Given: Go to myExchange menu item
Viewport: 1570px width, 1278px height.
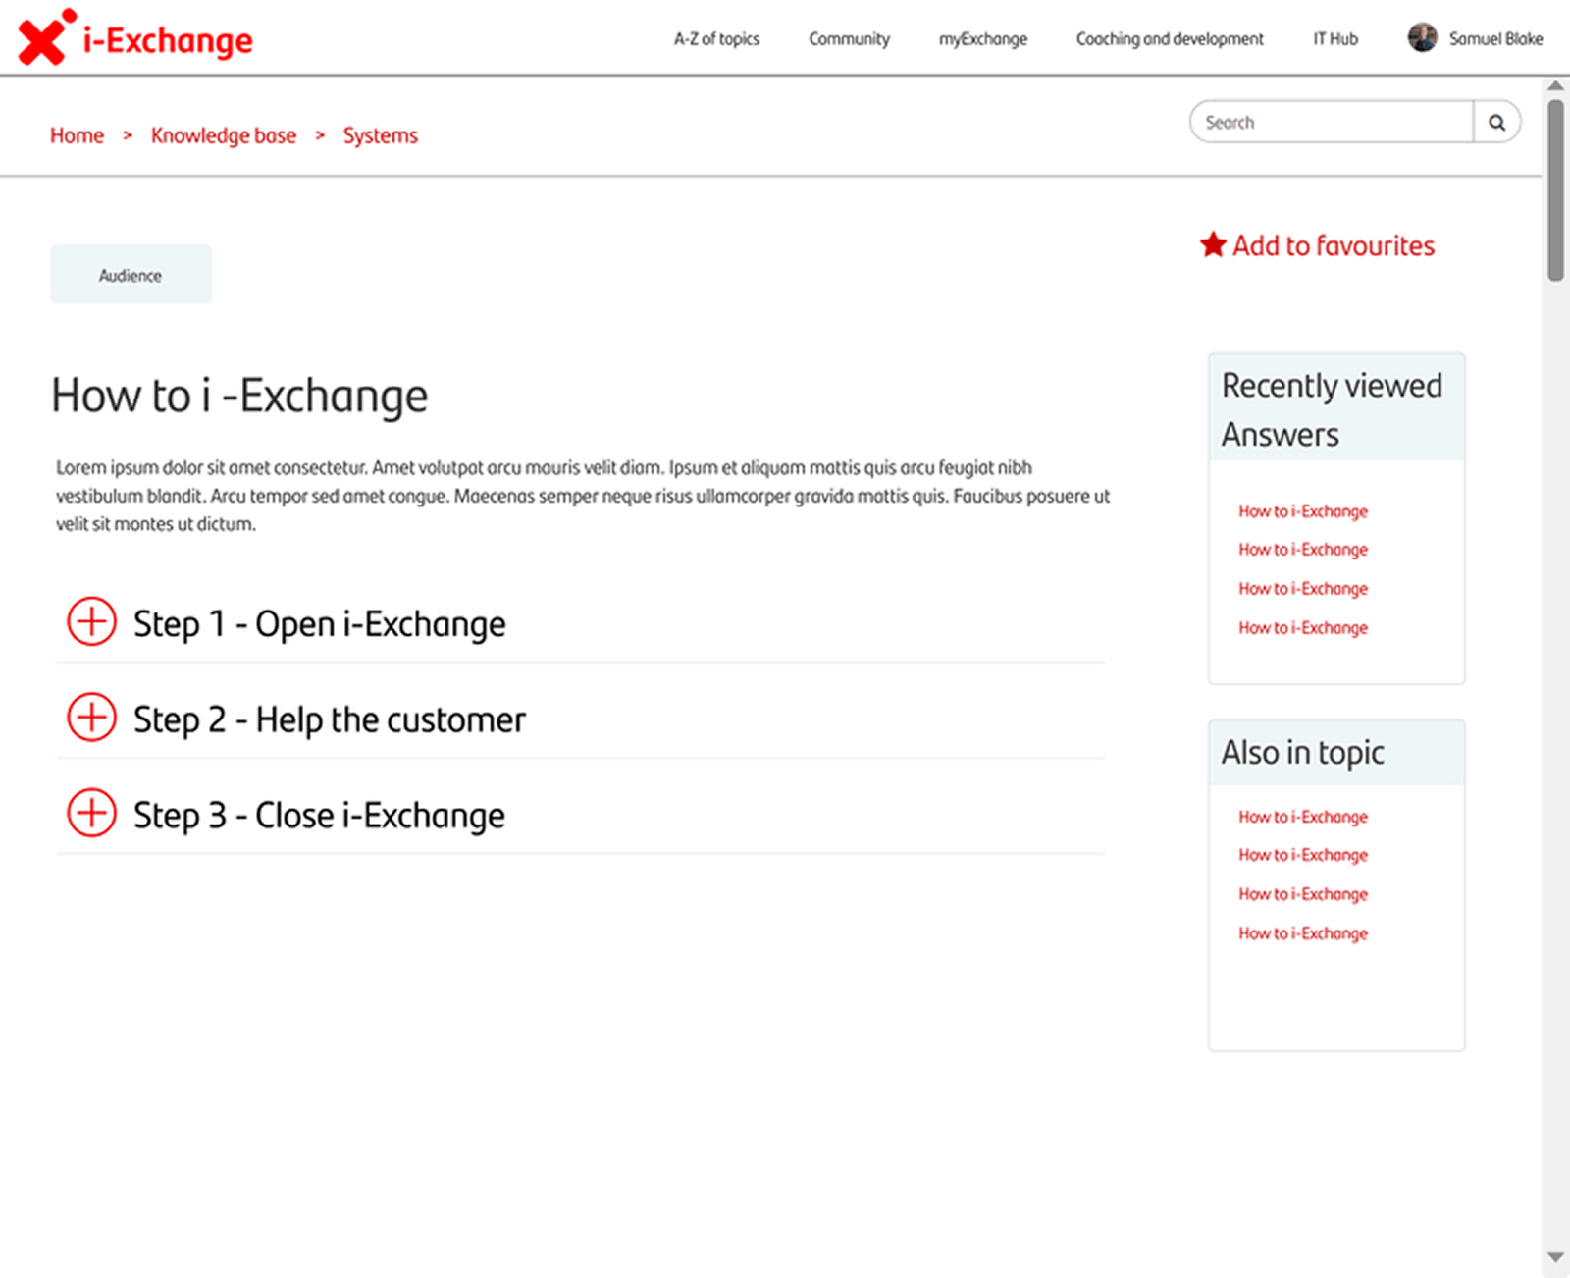Looking at the screenshot, I should (x=983, y=39).
